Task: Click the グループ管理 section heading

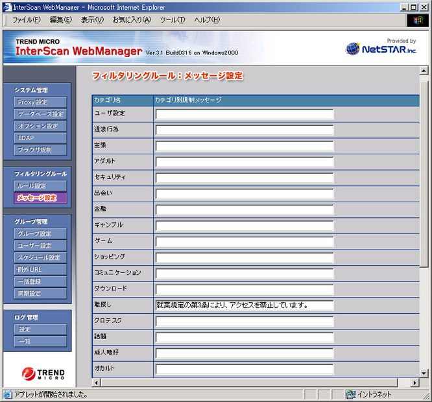Action: [x=31, y=222]
